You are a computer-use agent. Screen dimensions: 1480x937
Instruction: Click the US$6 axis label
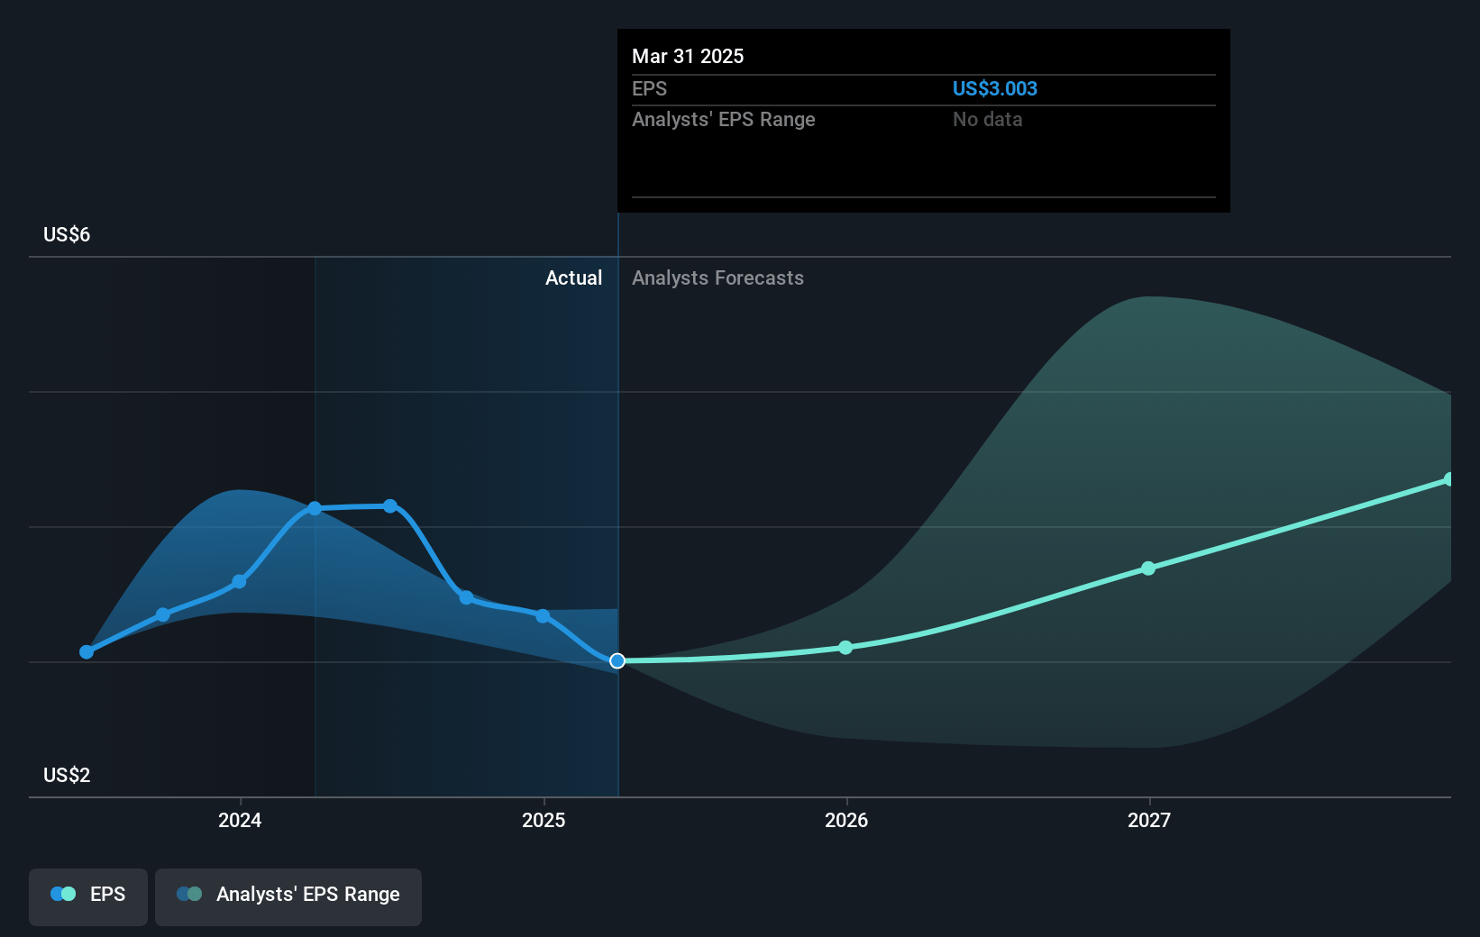pos(67,235)
